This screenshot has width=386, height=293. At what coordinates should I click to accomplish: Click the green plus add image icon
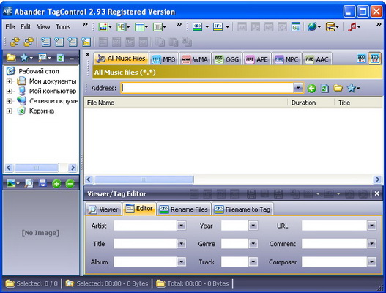(x=56, y=184)
